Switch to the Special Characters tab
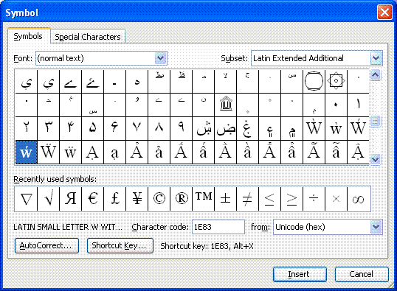This screenshot has height=291, width=397. coord(88,37)
